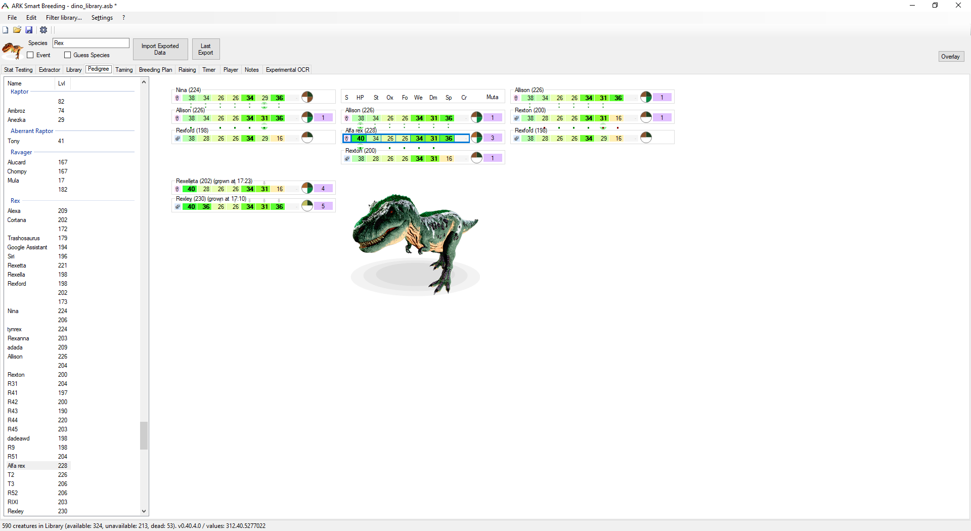The image size is (971, 531).
Task: Click Rexley's color region pie icon
Action: pos(307,206)
